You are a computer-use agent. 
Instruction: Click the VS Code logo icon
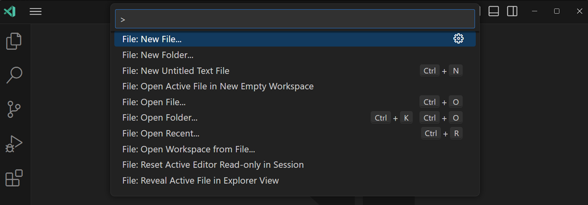point(9,11)
